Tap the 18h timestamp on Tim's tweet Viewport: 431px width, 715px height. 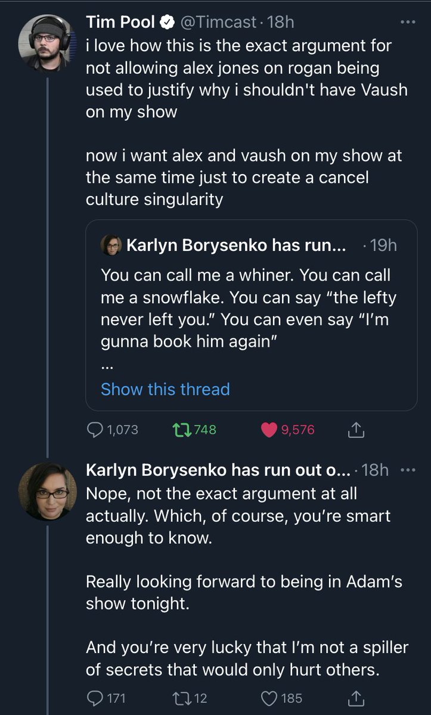pos(281,23)
